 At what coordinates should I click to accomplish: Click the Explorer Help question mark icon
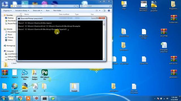tap(109, 11)
